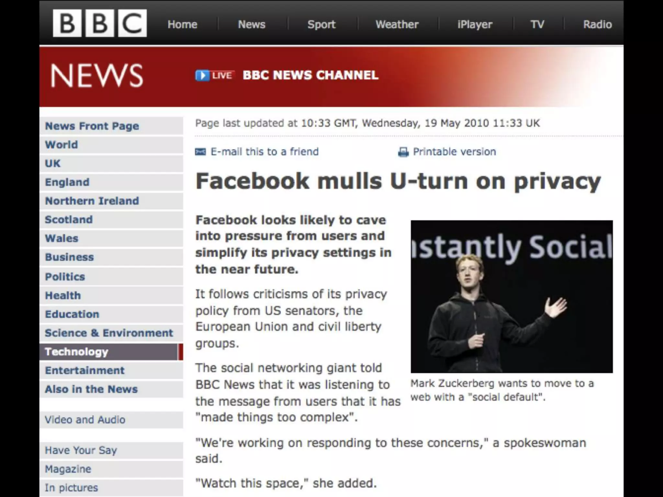Go to Weather in top navigation

(x=397, y=24)
